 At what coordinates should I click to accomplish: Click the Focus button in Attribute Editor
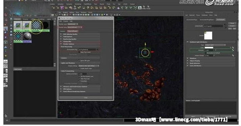point(232,23)
